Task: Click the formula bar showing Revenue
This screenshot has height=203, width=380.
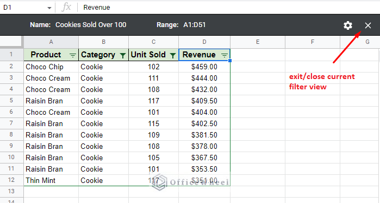Action: click(x=228, y=8)
